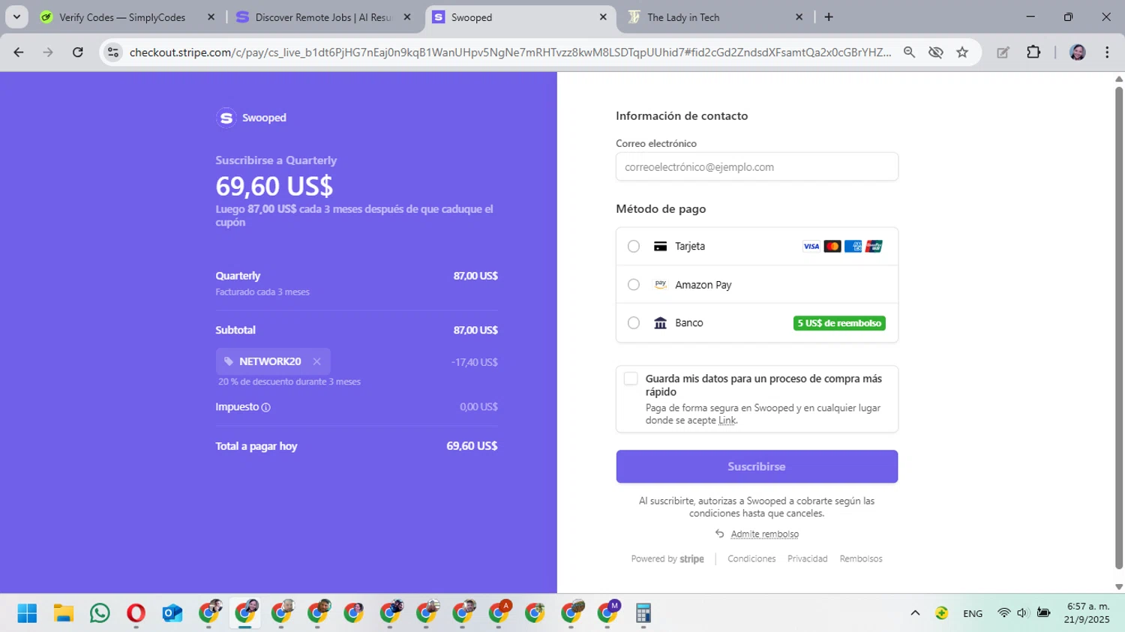Click the bank building icon
Viewport: 1125px width, 632px height.
pyautogui.click(x=660, y=323)
